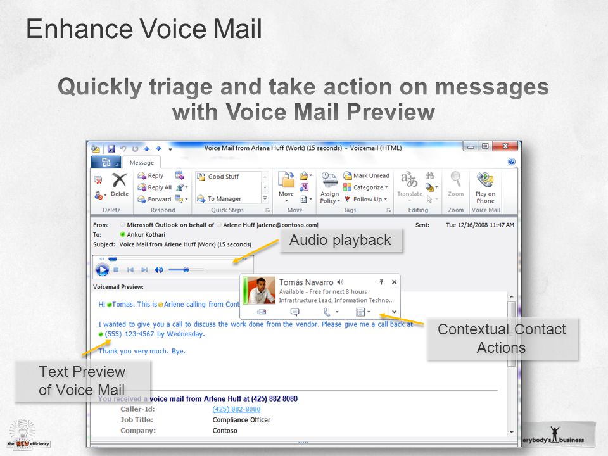Close the Tomás Navarro contact card
This screenshot has height=456, width=608.
click(394, 282)
